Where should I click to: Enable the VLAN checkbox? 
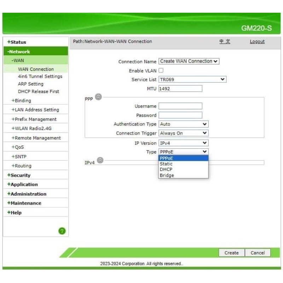tap(161, 70)
